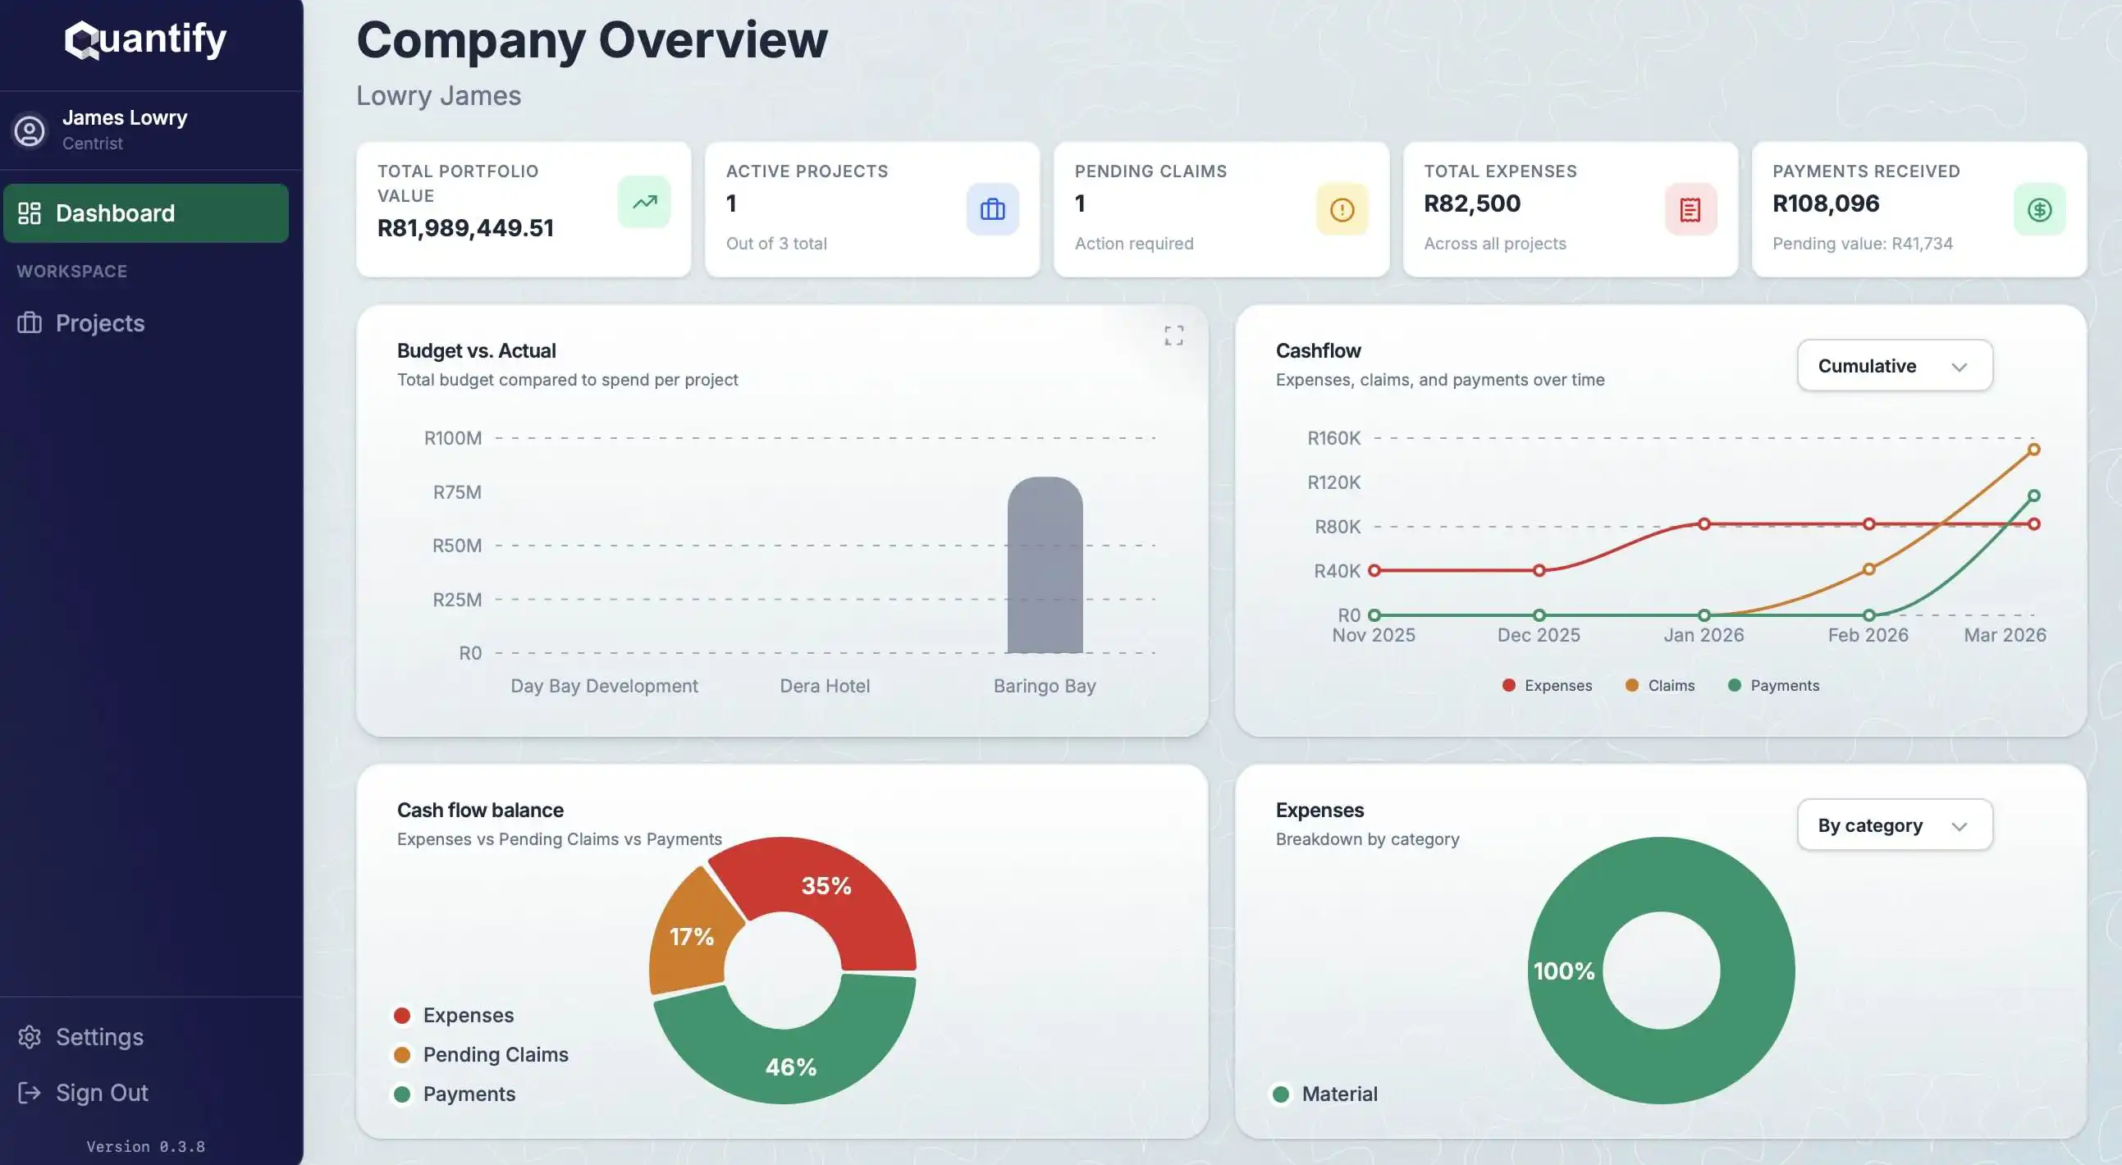Image resolution: width=2122 pixels, height=1165 pixels.
Task: Open James Lowry's profile avatar
Action: 30,130
